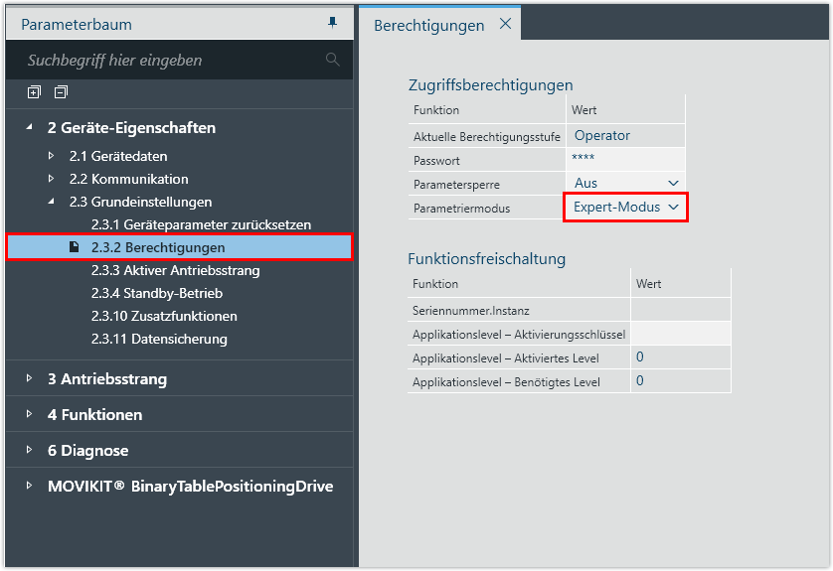Open 2.3.4 Standby-Betrieb in the tree
The image size is (833, 571).
[x=156, y=293]
